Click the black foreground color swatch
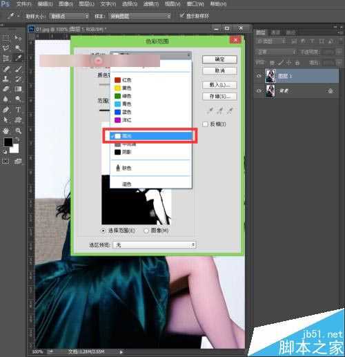The width and height of the screenshot is (345, 357). pyautogui.click(x=8, y=142)
